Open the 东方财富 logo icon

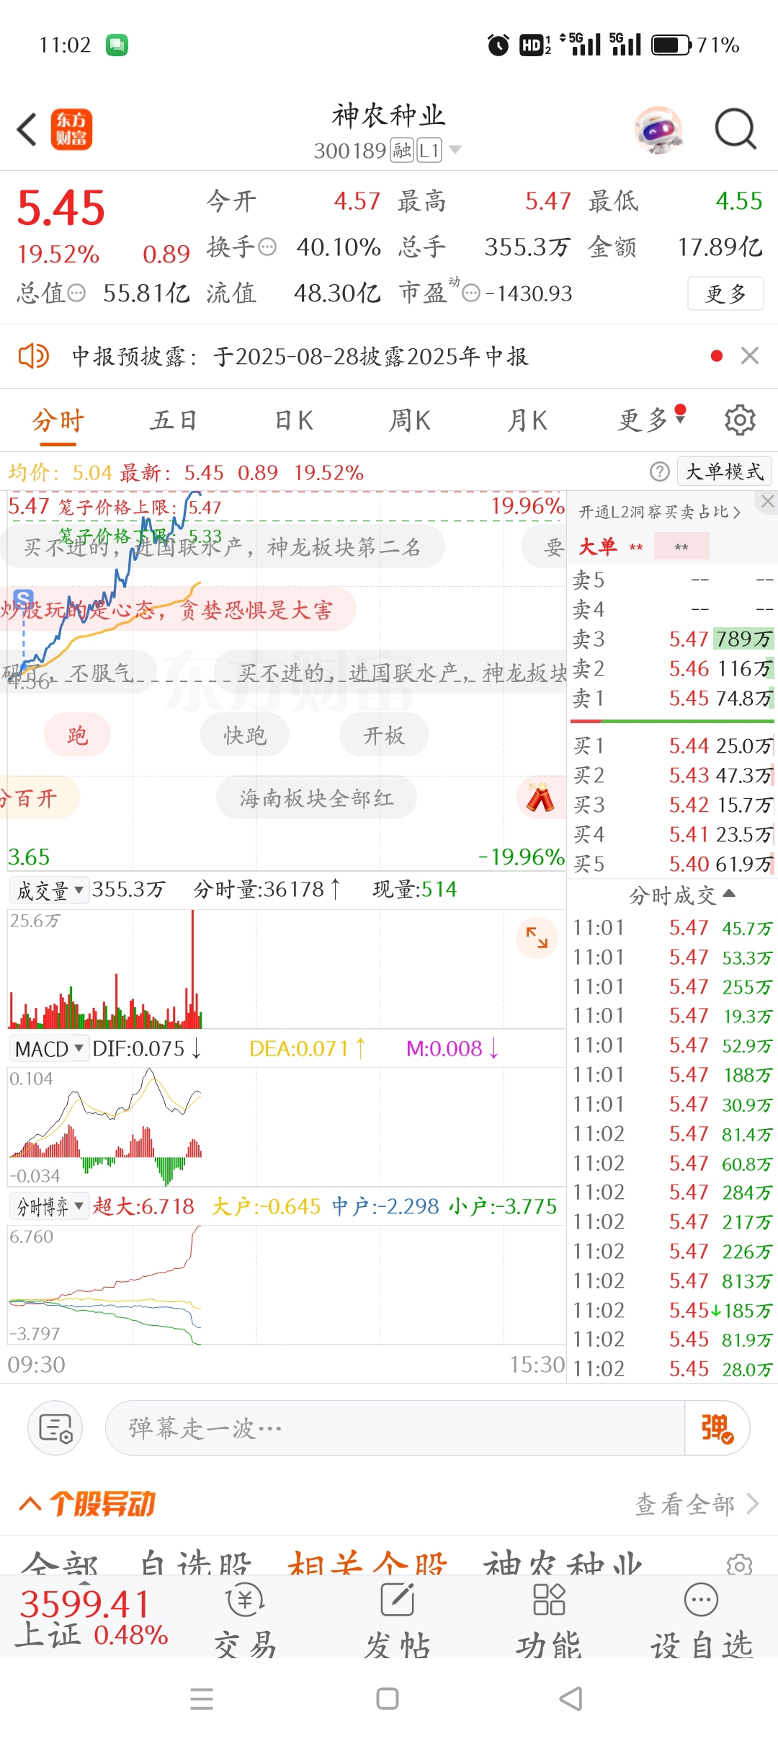(71, 130)
